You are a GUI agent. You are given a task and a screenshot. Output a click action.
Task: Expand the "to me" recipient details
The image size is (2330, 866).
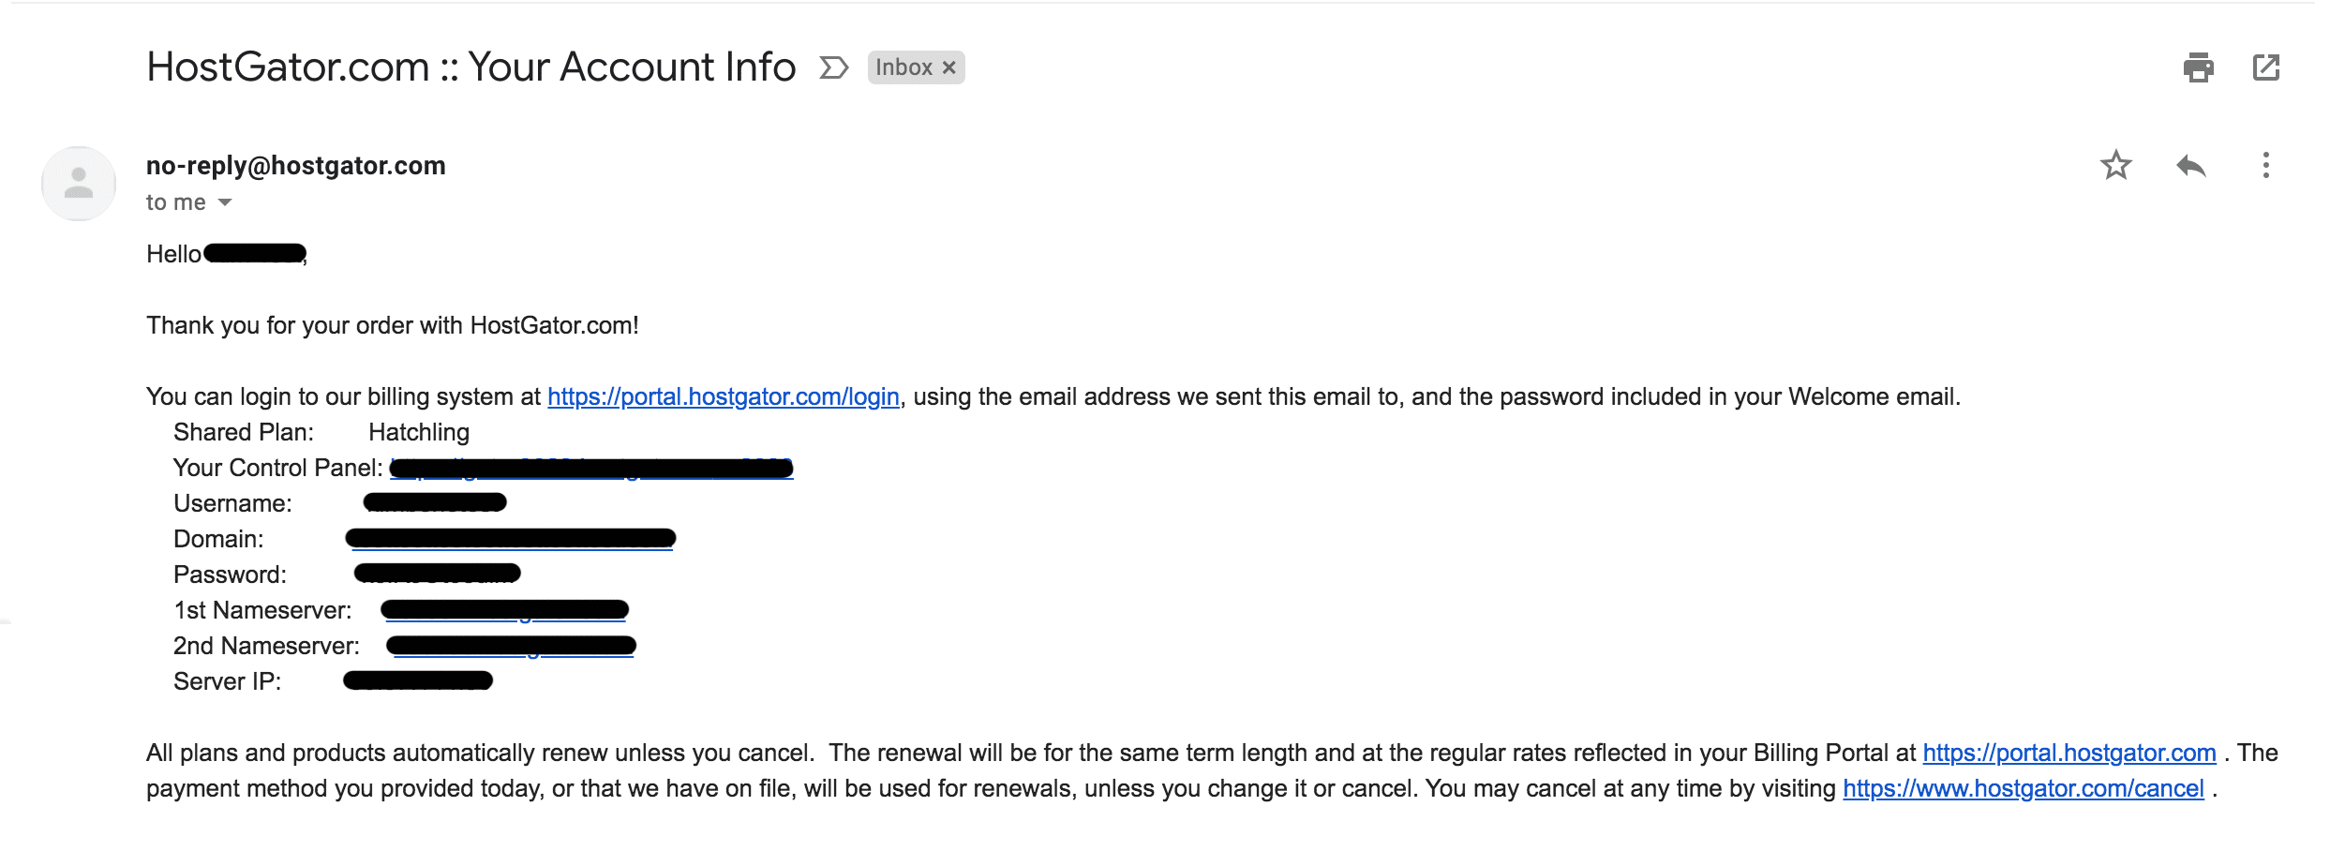(225, 202)
